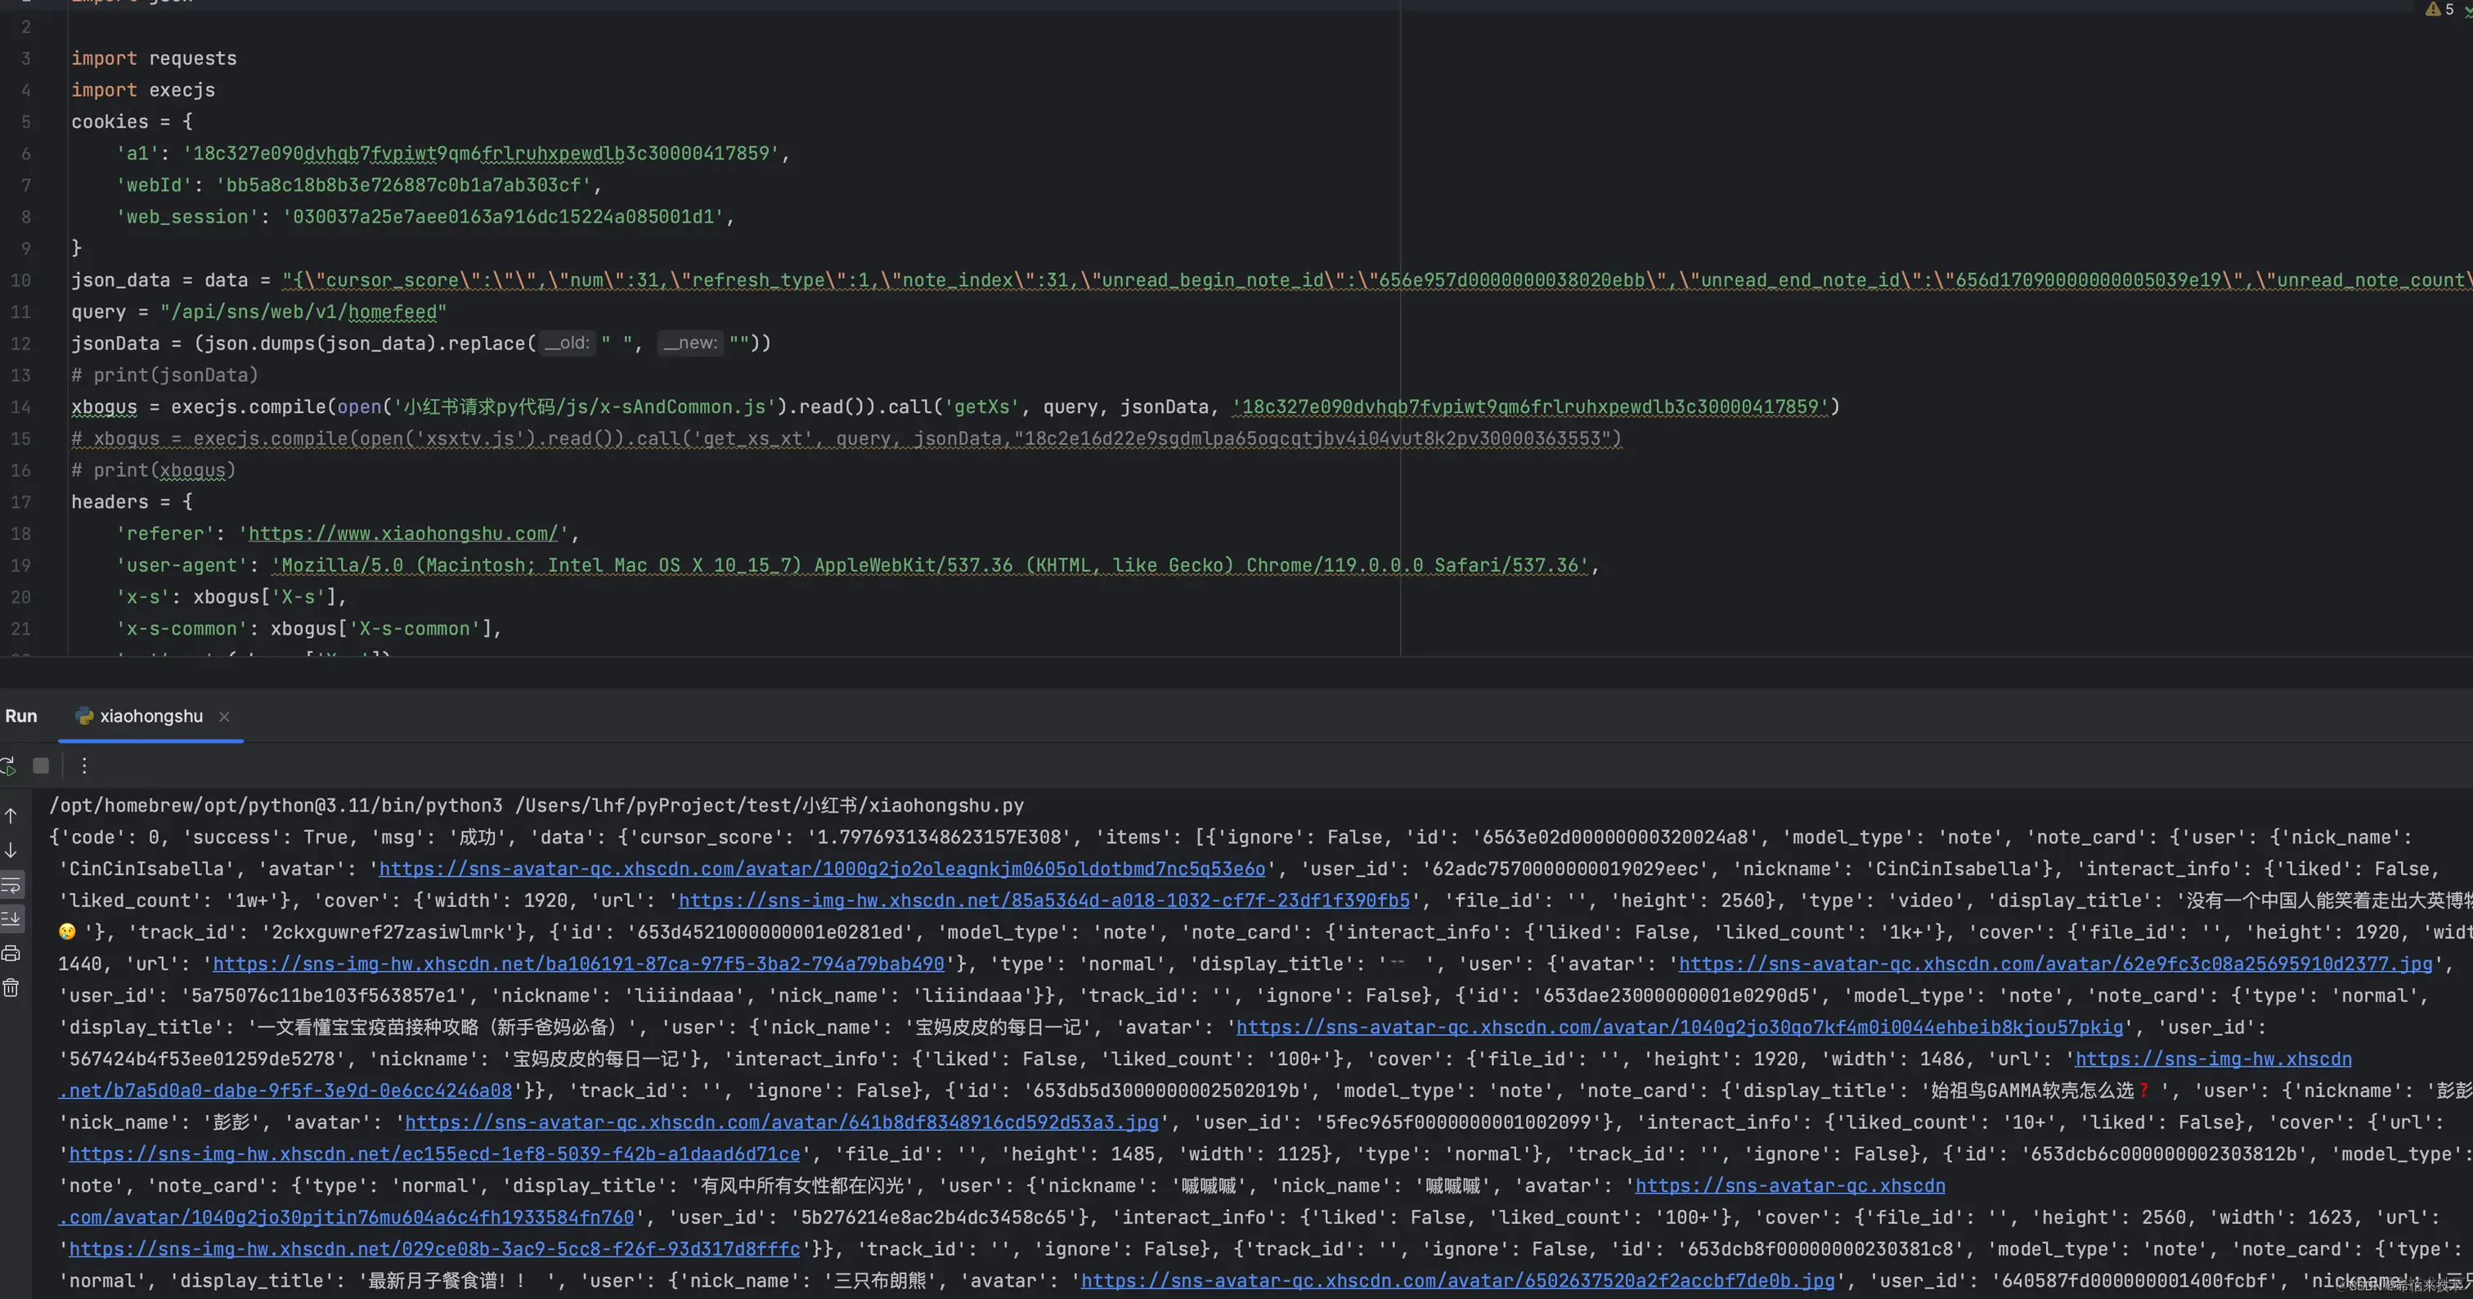Click the gray Stop process square

[x=40, y=765]
